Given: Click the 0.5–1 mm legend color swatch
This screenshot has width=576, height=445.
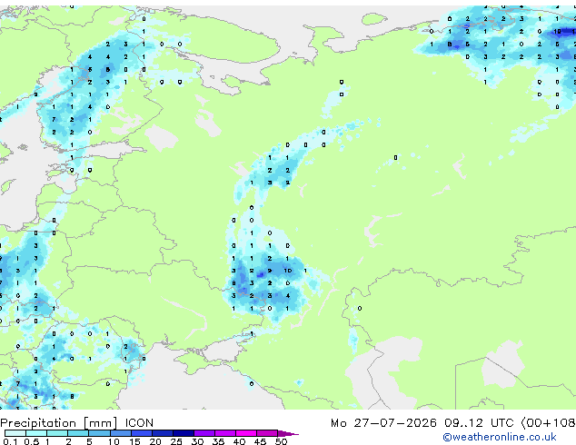Looking at the screenshot, I should click(x=36, y=433).
